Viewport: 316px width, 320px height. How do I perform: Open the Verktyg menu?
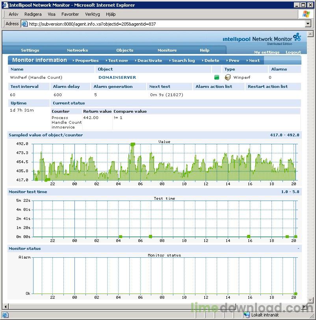(93, 14)
